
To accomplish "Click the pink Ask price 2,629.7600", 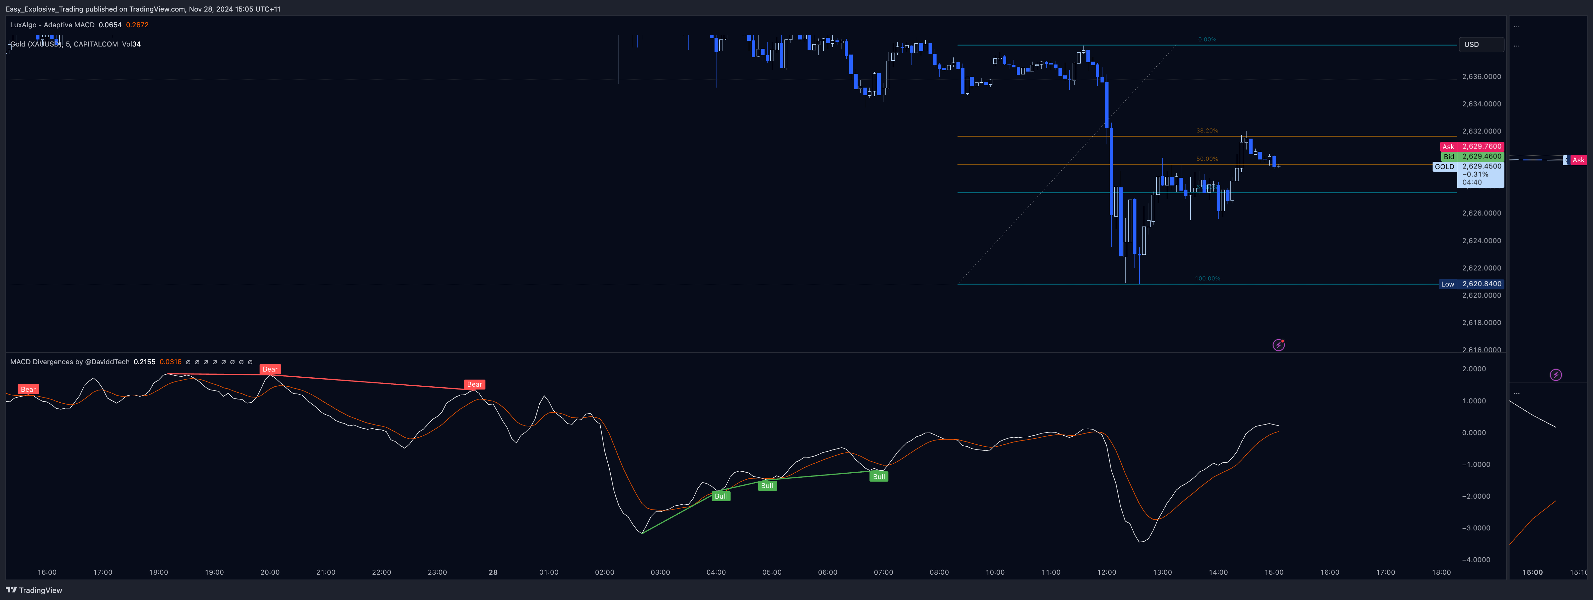I will (1482, 147).
